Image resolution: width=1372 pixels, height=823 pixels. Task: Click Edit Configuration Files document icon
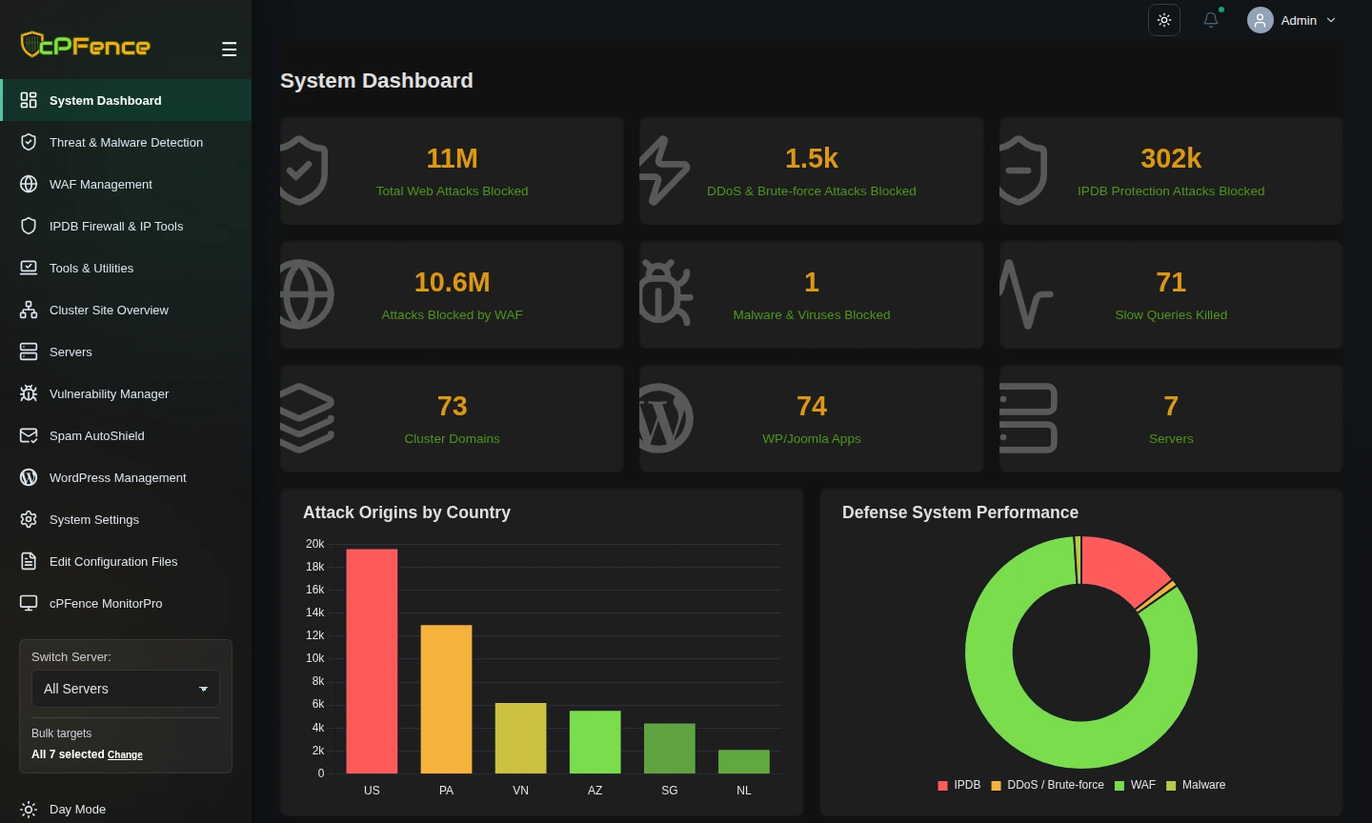29,561
